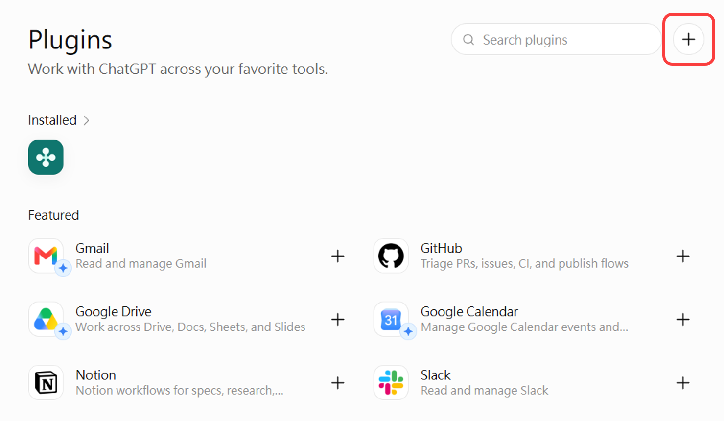Click the plus button beside Search plugins
The image size is (725, 421).
click(x=688, y=39)
